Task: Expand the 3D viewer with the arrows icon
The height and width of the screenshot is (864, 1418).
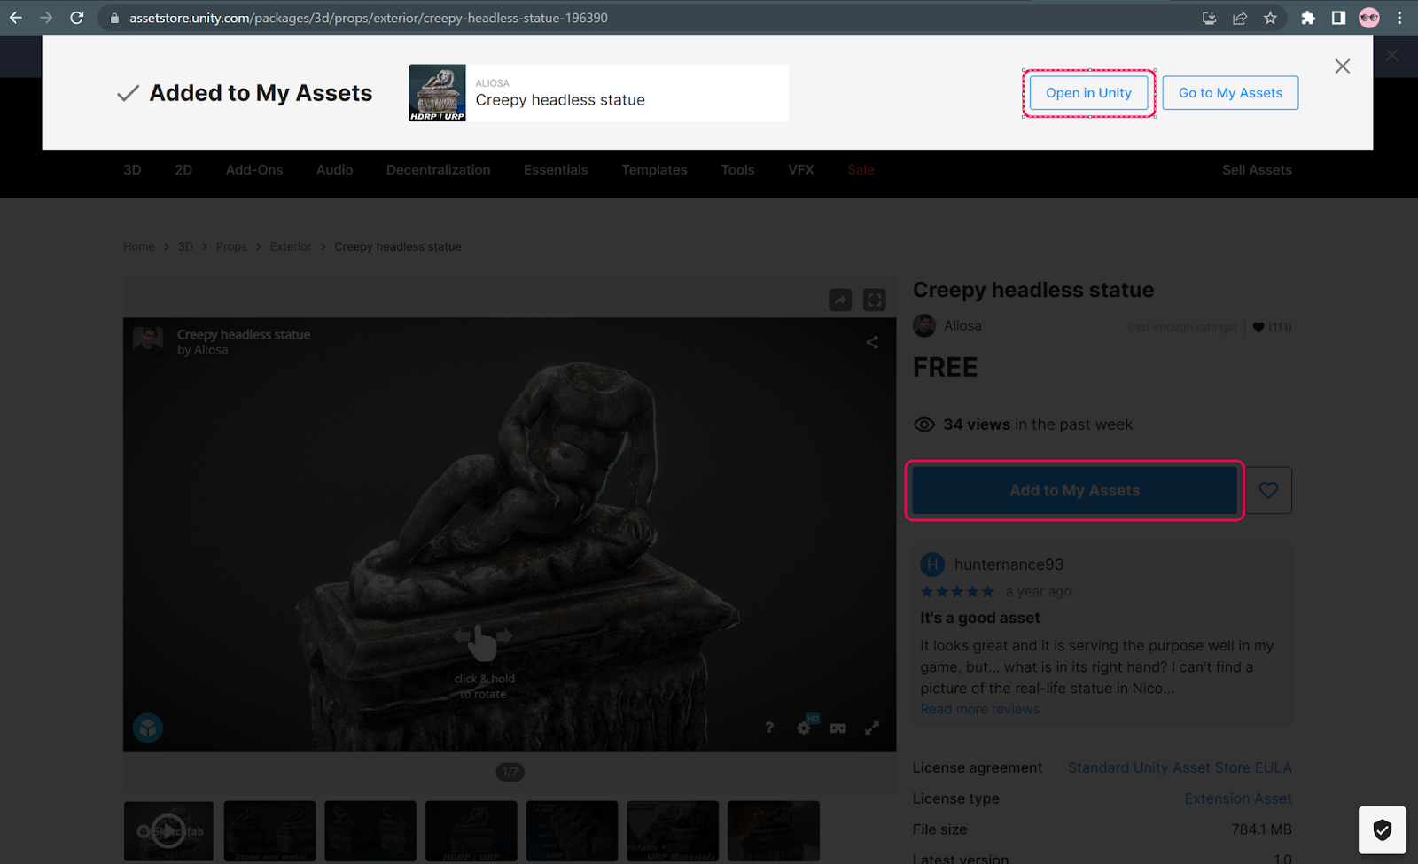Action: point(872,728)
